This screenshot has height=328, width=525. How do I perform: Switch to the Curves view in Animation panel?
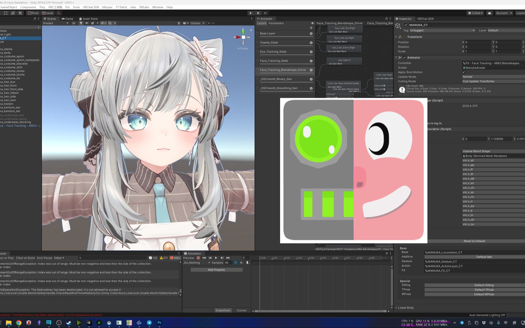coord(241,310)
